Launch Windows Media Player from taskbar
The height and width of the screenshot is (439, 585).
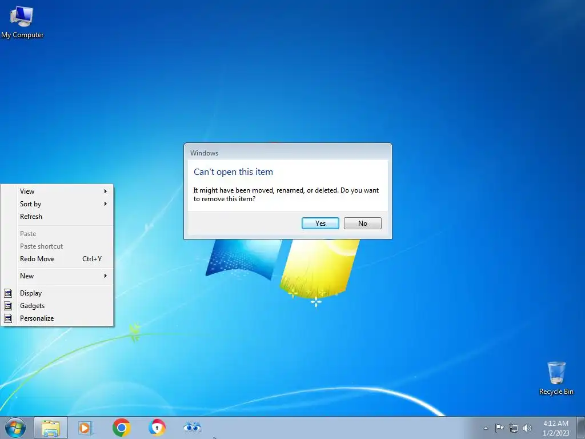(x=85, y=428)
